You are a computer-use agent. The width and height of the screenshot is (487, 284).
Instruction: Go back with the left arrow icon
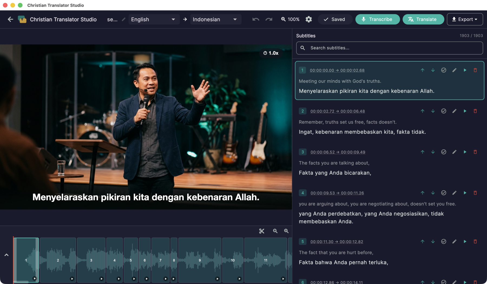click(10, 19)
